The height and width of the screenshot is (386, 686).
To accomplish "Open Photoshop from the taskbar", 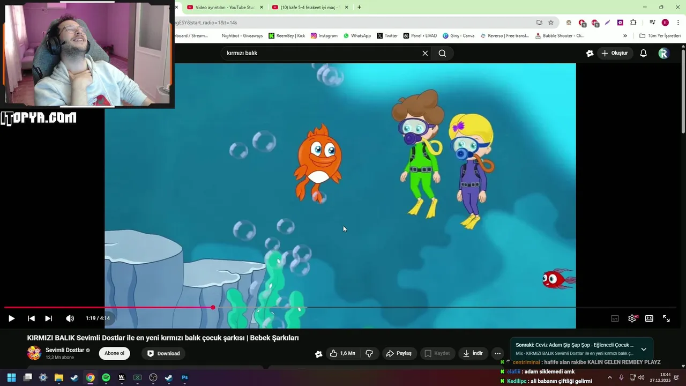I will click(x=185, y=377).
